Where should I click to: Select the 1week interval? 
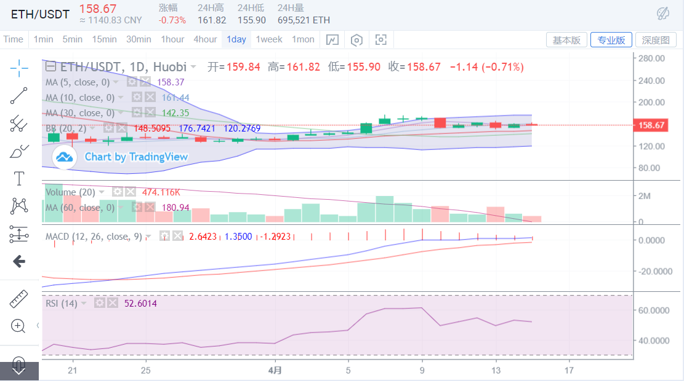269,39
